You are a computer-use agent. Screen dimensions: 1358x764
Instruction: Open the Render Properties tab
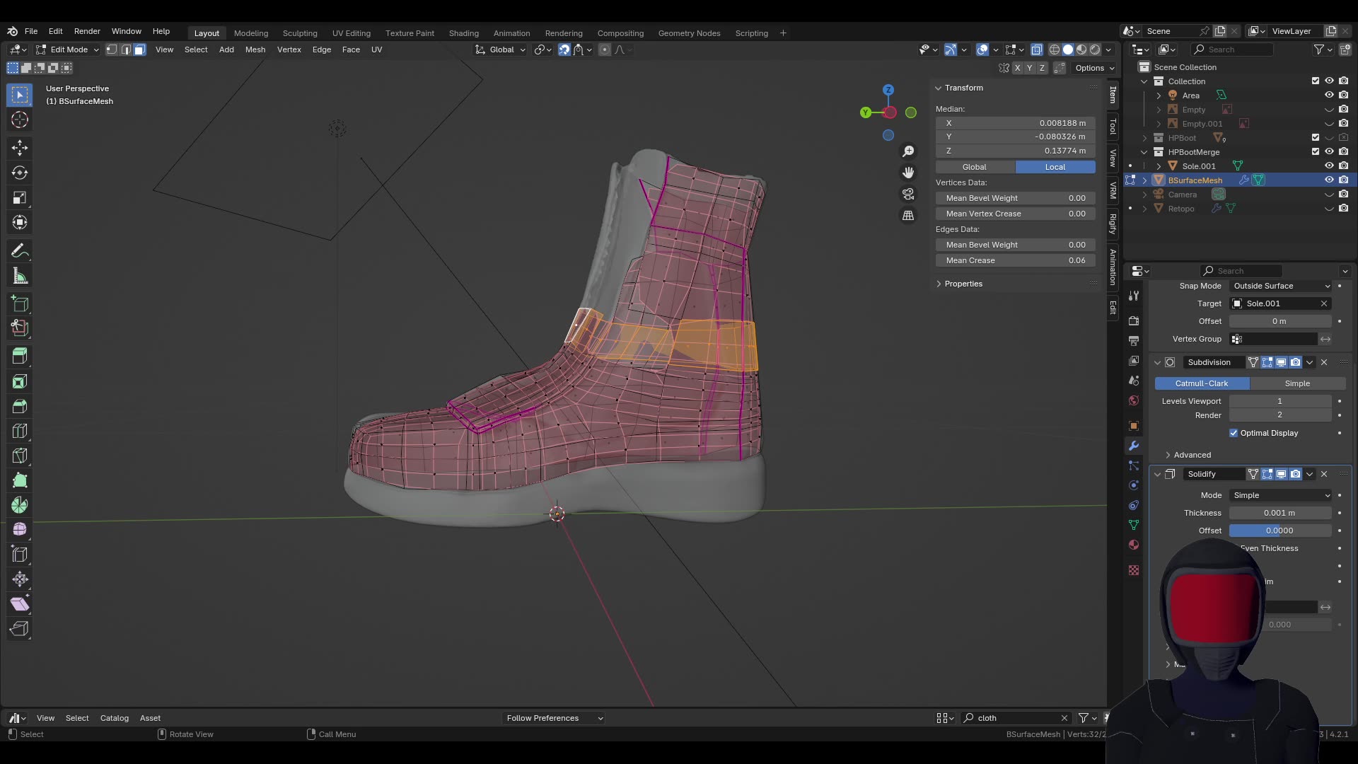click(1134, 320)
